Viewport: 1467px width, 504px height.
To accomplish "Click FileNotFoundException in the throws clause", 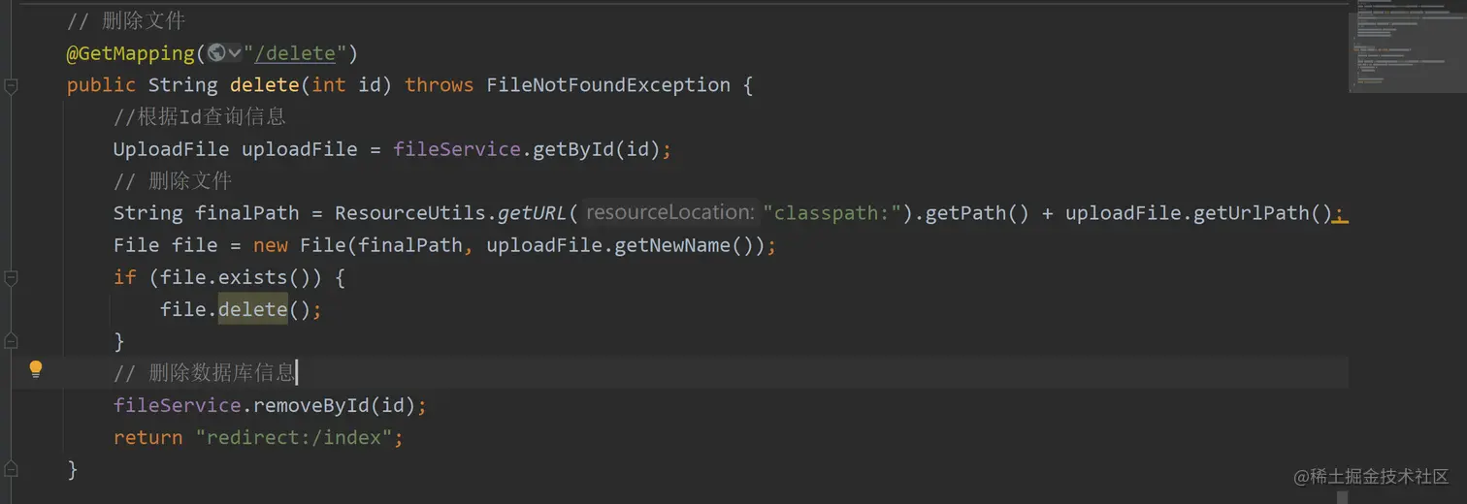I will point(608,85).
